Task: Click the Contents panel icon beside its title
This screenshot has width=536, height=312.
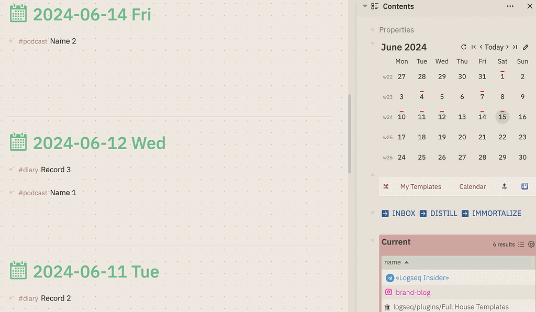Action: click(375, 6)
